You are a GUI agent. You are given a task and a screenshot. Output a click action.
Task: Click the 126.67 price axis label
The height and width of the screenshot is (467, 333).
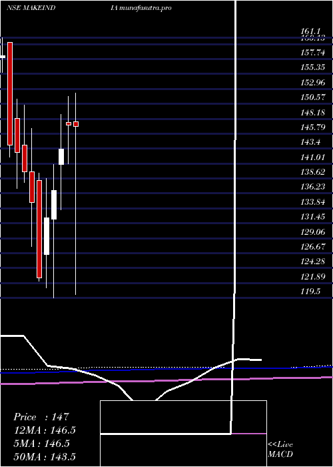(312, 247)
